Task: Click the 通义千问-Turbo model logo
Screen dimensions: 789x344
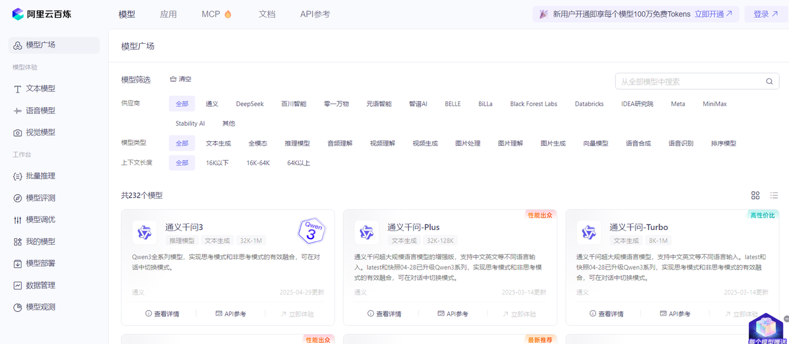Action: point(589,232)
